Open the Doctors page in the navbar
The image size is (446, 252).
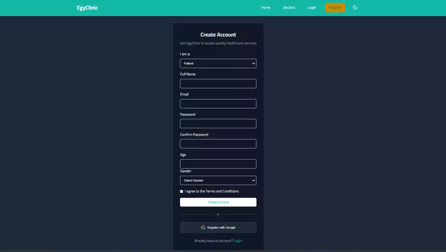(x=289, y=8)
